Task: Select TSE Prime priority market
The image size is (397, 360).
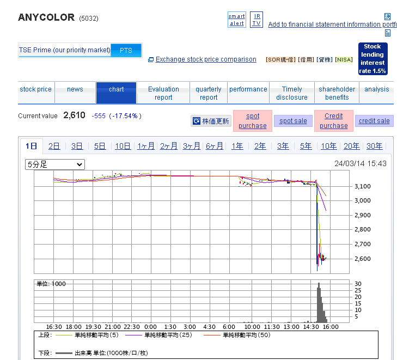Action: coord(65,50)
